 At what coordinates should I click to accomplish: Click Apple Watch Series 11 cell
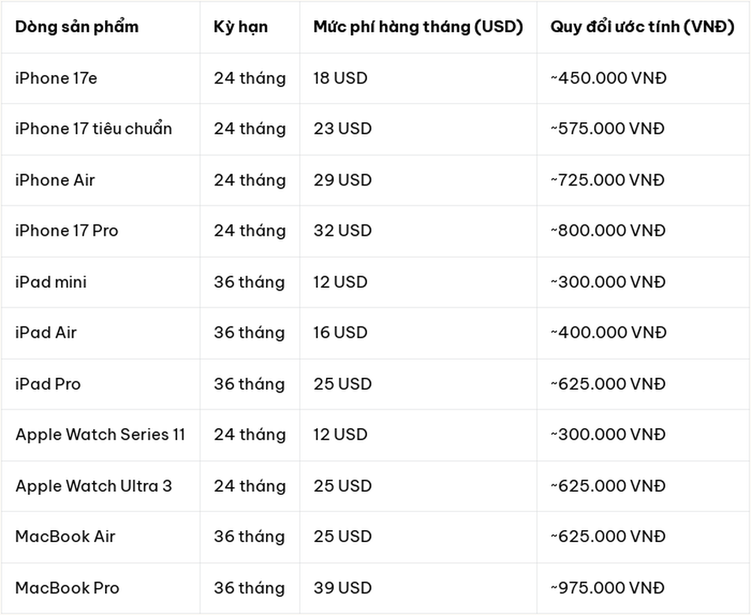click(x=100, y=435)
